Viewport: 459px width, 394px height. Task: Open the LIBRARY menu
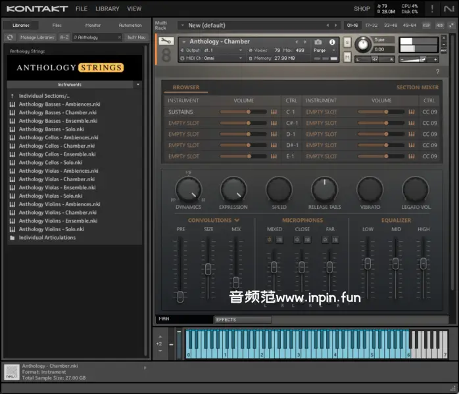pyautogui.click(x=107, y=9)
